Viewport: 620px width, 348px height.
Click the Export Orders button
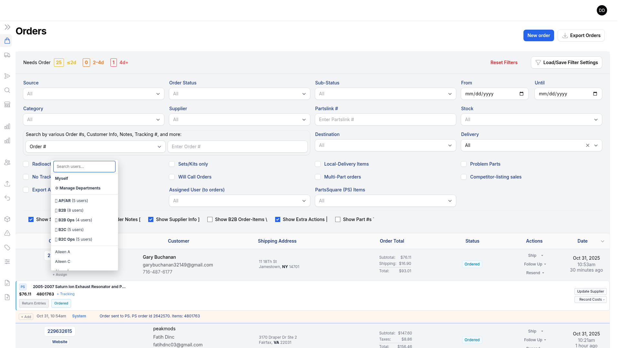(581, 35)
